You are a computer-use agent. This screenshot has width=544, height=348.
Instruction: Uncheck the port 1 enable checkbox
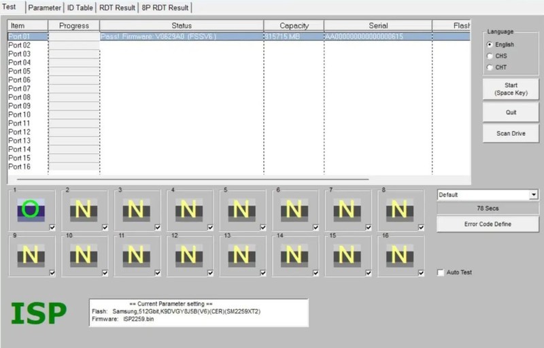point(52,228)
